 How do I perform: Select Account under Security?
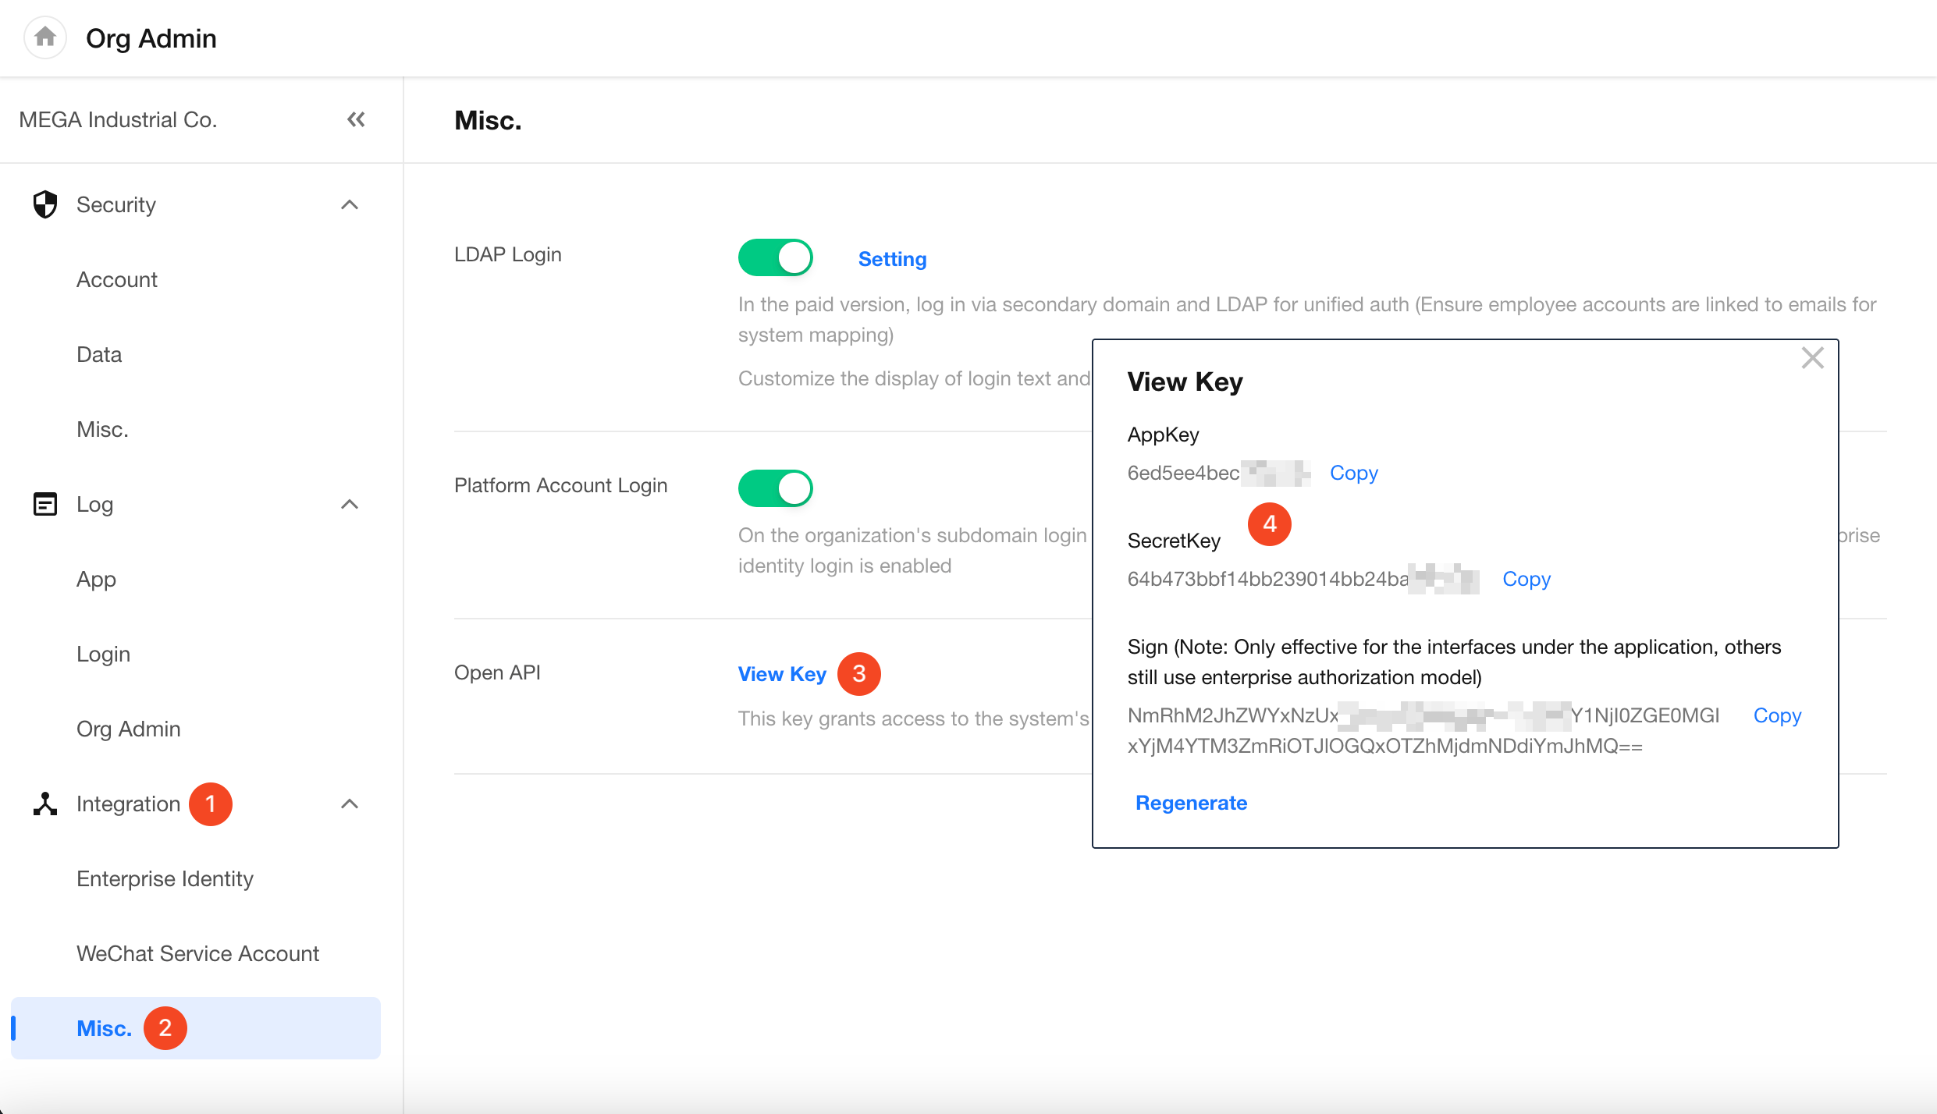[x=117, y=279]
